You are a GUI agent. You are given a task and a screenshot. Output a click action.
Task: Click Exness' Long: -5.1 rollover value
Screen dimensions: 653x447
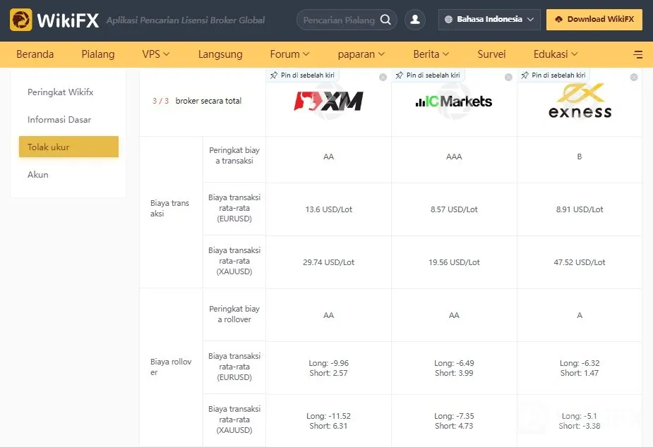[x=580, y=416]
